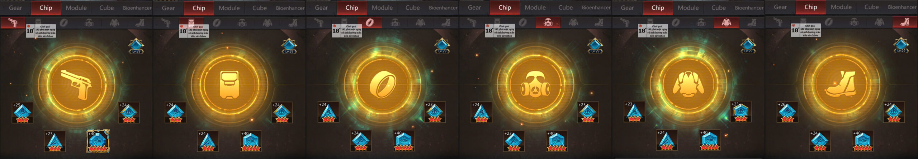Click the large golden pistol emblem
Image resolution: width=918 pixels, height=159 pixels.
[76, 84]
